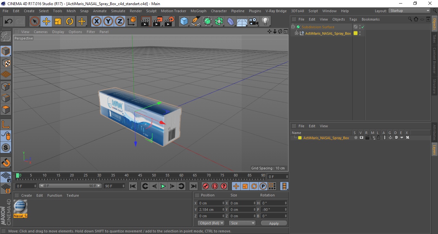Viewport: 438px width, 234px height.
Task: Open the Object (Rel) dropdown
Action: [211, 223]
